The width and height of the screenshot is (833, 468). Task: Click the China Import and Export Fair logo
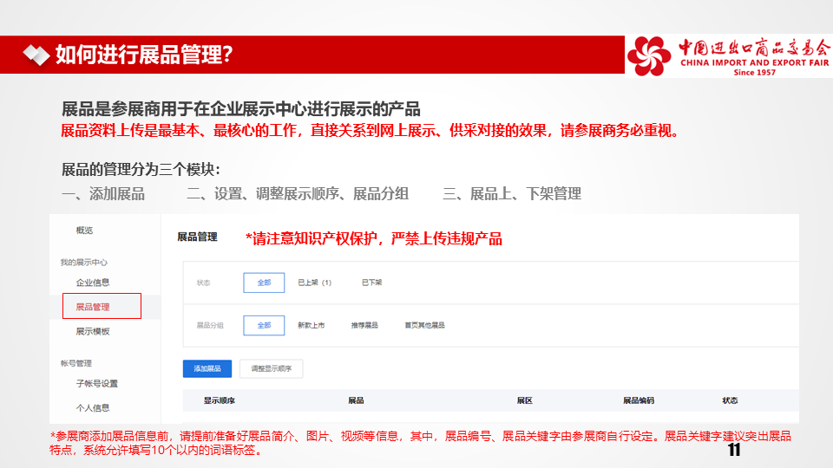click(x=728, y=55)
